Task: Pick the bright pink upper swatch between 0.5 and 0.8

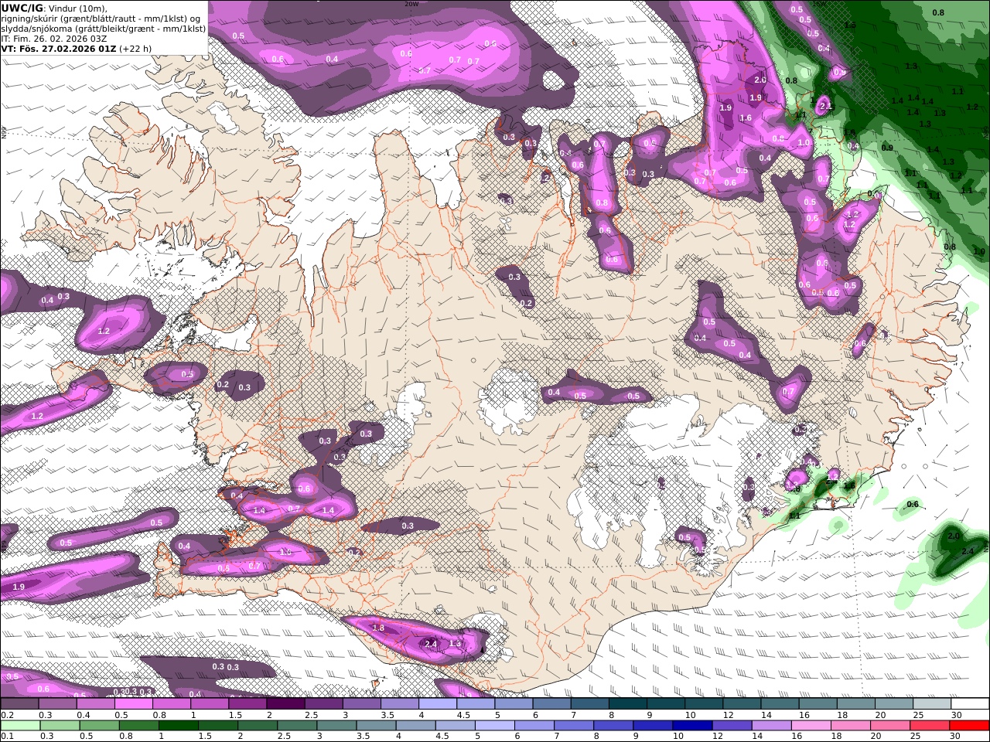Action: coord(135,704)
